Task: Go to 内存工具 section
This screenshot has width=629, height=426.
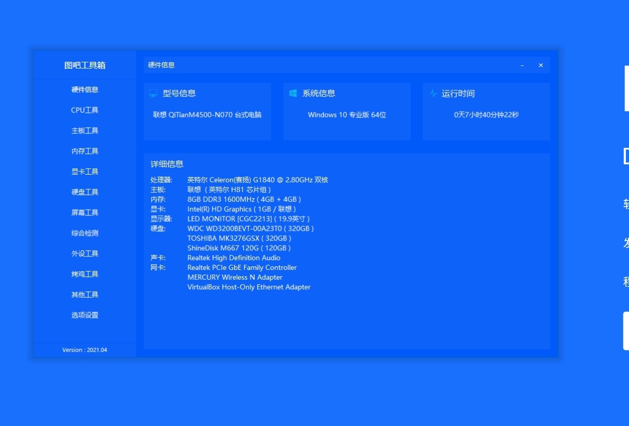Action: pyautogui.click(x=85, y=151)
